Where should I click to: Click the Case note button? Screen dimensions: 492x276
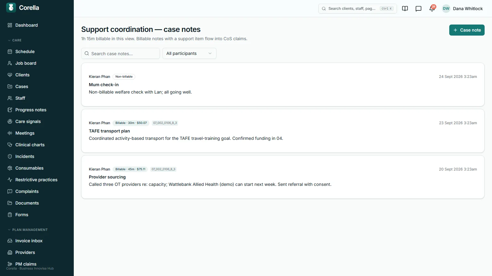(467, 30)
